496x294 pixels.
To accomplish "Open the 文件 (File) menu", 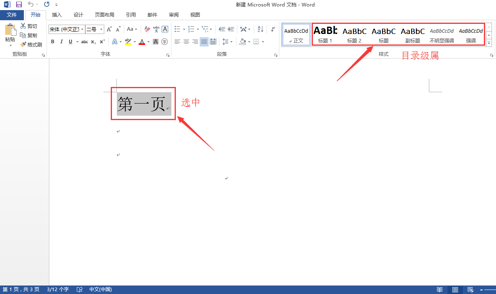I will coord(12,15).
